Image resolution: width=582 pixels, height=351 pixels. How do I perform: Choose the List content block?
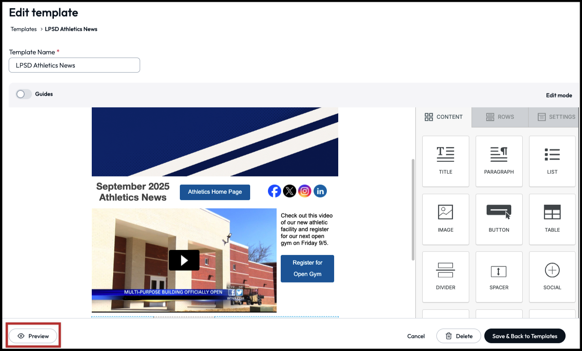click(552, 161)
